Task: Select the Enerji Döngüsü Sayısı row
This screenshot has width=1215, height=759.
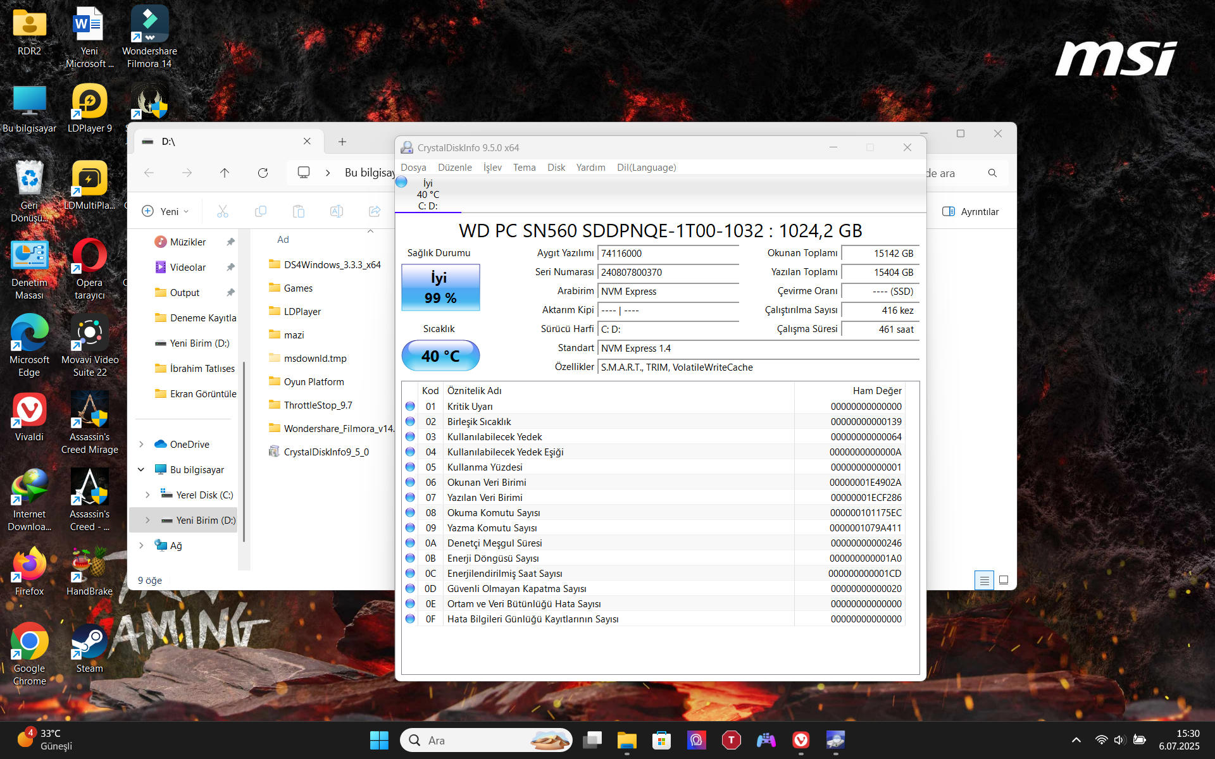Action: pyautogui.click(x=654, y=558)
